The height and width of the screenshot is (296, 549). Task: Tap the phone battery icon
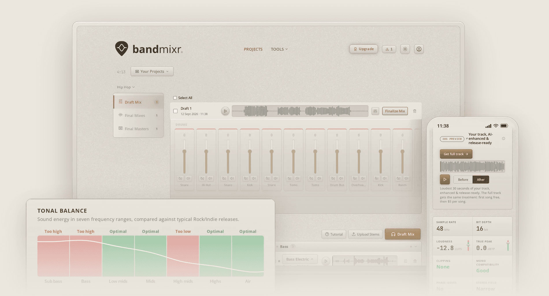[x=504, y=126]
